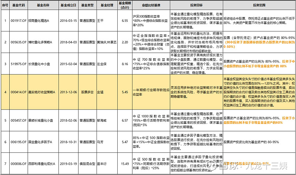Viewport: 296px width, 175px height.
Task: Click the inception date 2015-02-04
Action: [68, 64]
